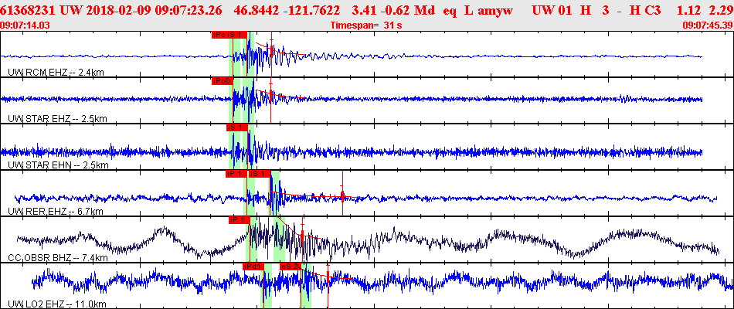Click the red coda end marker on LO2 EHZ
The height and width of the screenshot is (309, 734).
coord(328,277)
